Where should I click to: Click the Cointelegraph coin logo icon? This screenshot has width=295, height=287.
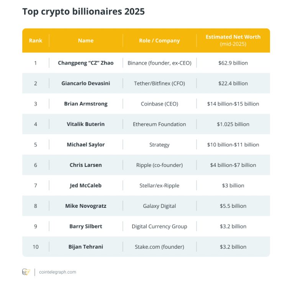[26, 272]
